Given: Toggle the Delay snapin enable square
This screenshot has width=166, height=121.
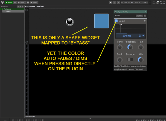Looking at the screenshot, I should [x=116, y=21].
